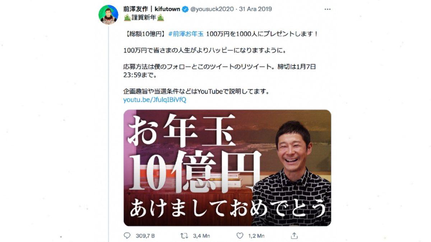Click the blue verified badge icon
431x242 pixels.
pos(185,9)
